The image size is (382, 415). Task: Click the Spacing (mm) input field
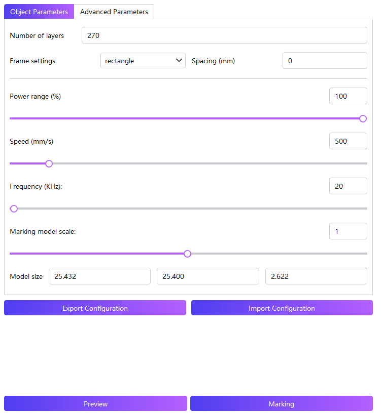(x=325, y=61)
